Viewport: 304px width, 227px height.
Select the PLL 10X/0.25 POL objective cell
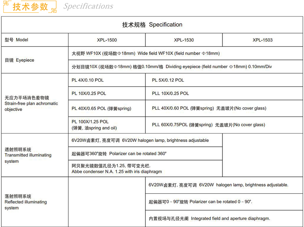pyautogui.click(x=170, y=93)
